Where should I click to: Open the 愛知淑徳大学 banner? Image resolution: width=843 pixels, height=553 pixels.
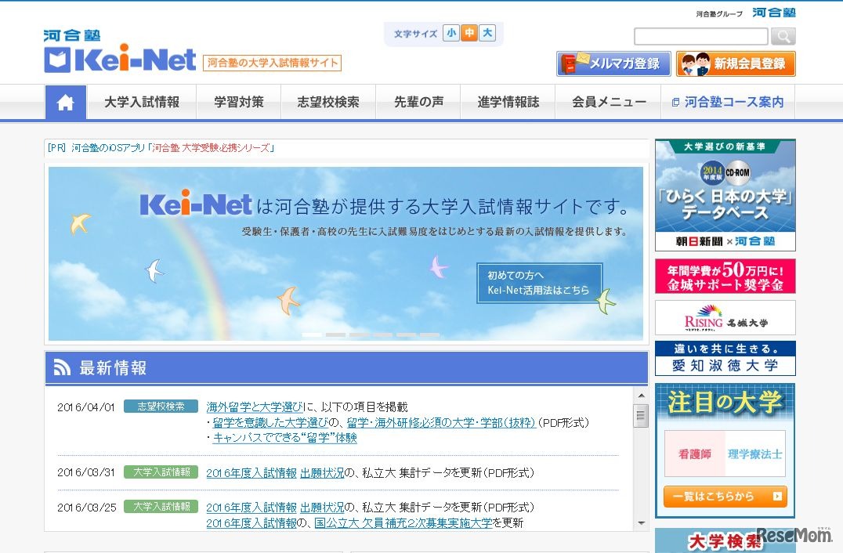[x=725, y=359]
